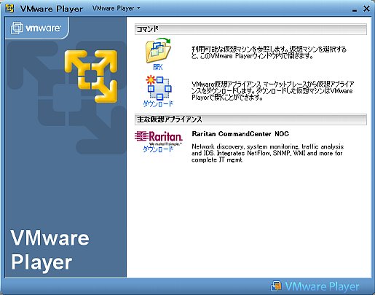Viewport: 375px width, 295px height.
Task: Click the VMware仮想アプライアンス download description text
Action: [x=272, y=91]
